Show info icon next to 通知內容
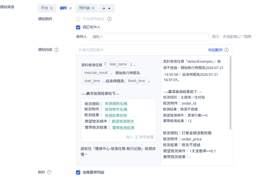 (x=56, y=50)
